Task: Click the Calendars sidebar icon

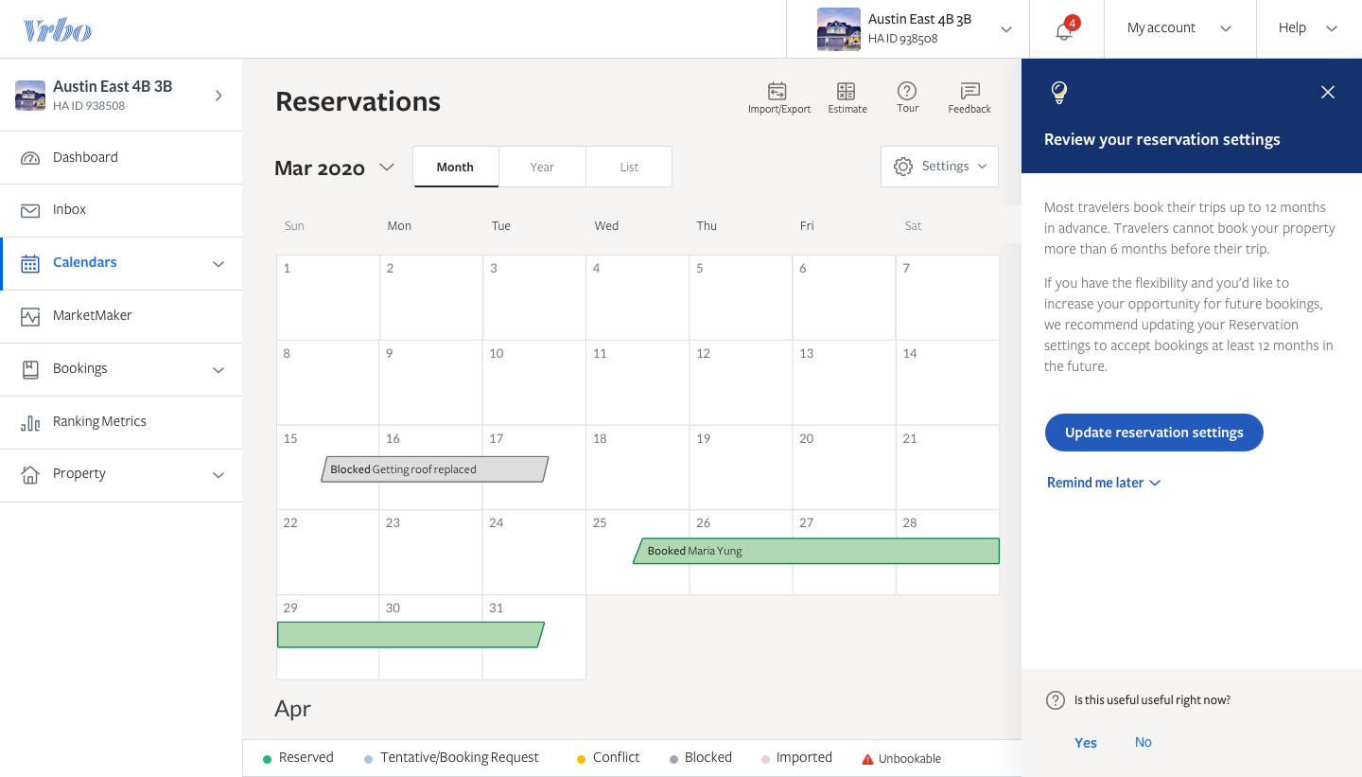Action: point(30,263)
